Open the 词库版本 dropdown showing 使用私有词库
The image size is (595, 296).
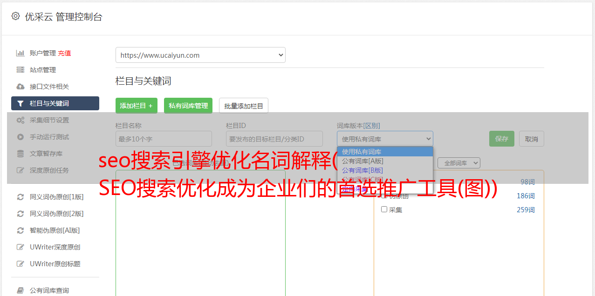[x=385, y=139]
